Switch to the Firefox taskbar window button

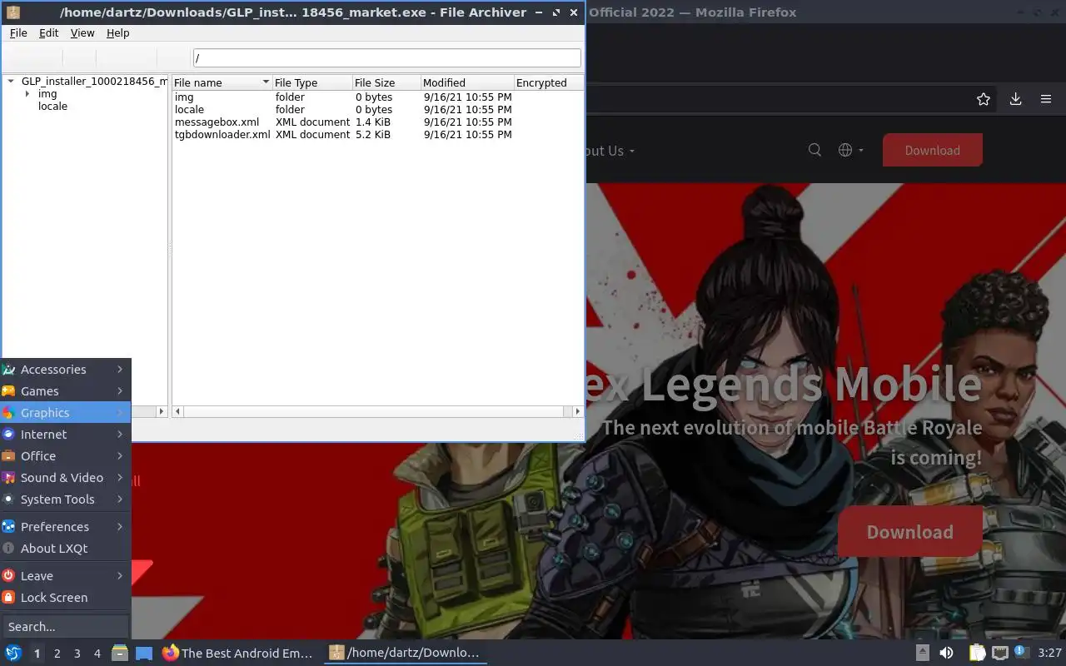pos(238,654)
